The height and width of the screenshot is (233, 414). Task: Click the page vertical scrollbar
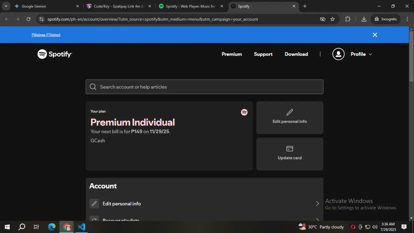[x=411, y=57]
